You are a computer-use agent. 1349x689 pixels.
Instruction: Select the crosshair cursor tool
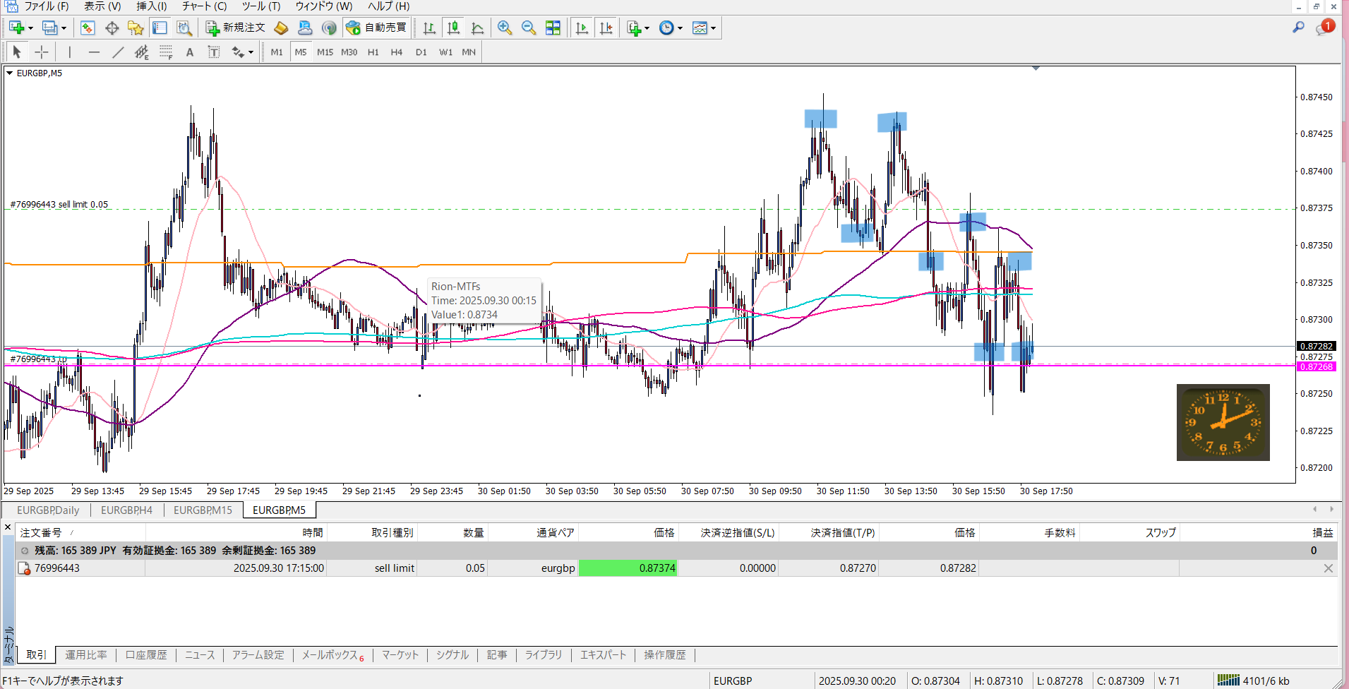tap(42, 52)
